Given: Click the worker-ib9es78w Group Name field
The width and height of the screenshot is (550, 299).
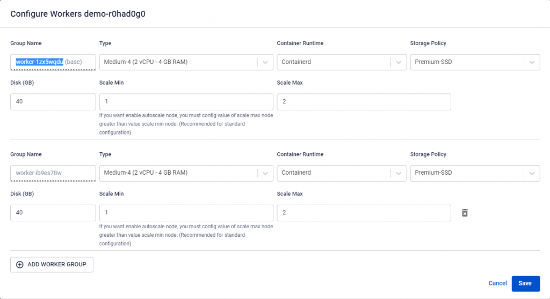Looking at the screenshot, I should pos(53,173).
